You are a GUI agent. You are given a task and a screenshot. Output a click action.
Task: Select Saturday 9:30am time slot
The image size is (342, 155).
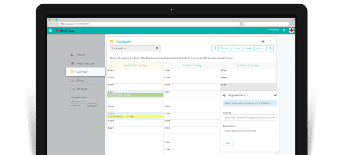pyautogui.click(x=248, y=87)
